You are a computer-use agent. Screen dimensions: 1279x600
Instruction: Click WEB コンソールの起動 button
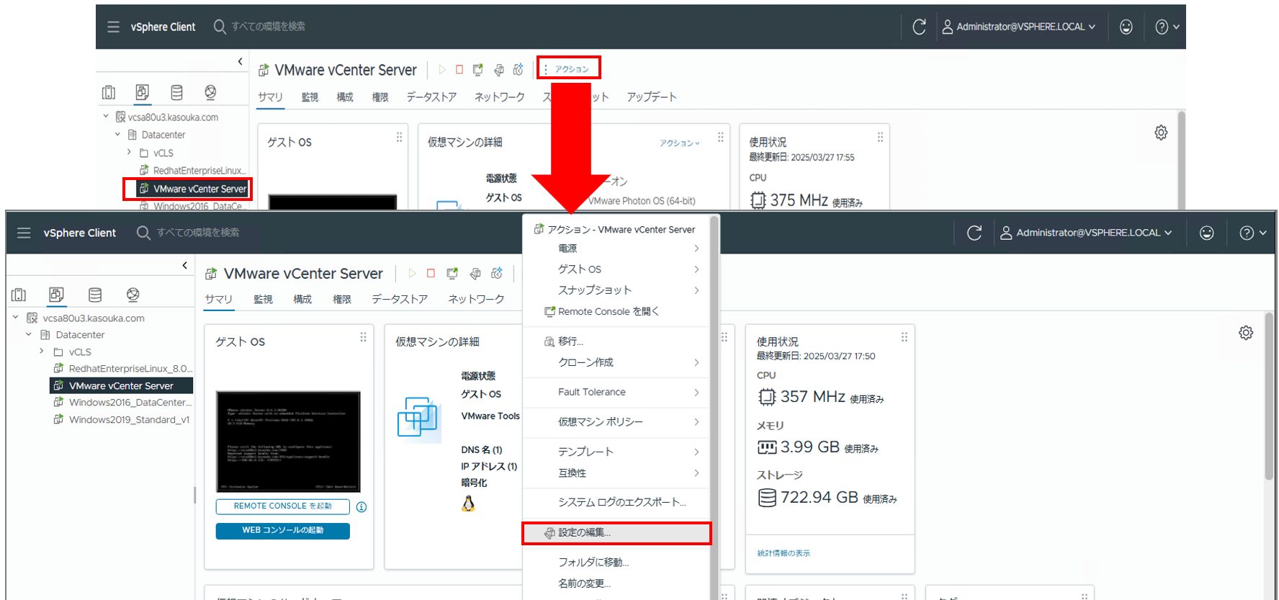[x=283, y=531]
